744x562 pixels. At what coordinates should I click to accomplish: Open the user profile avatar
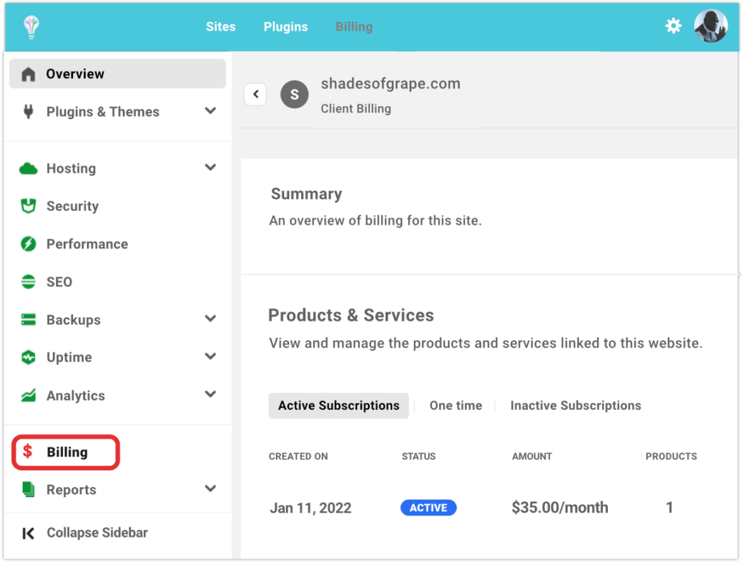(710, 26)
